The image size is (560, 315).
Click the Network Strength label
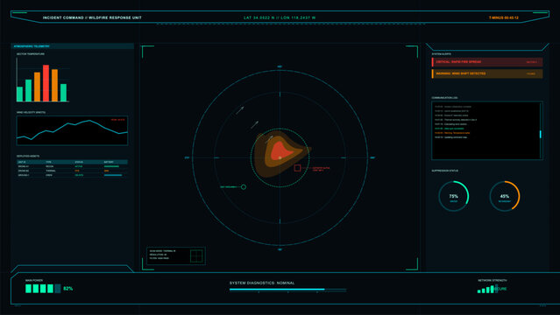tap(493, 280)
